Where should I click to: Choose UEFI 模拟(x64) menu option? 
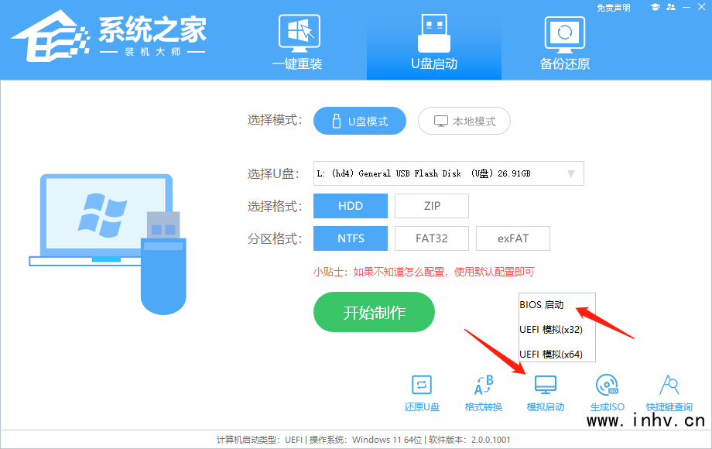tap(551, 354)
